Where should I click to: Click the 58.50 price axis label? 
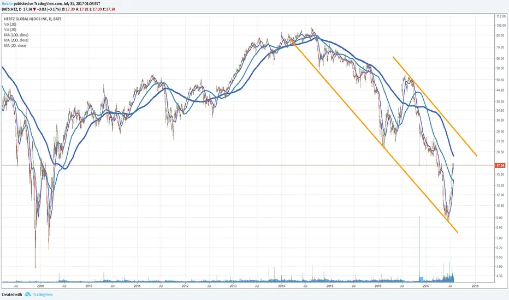(x=501, y=68)
